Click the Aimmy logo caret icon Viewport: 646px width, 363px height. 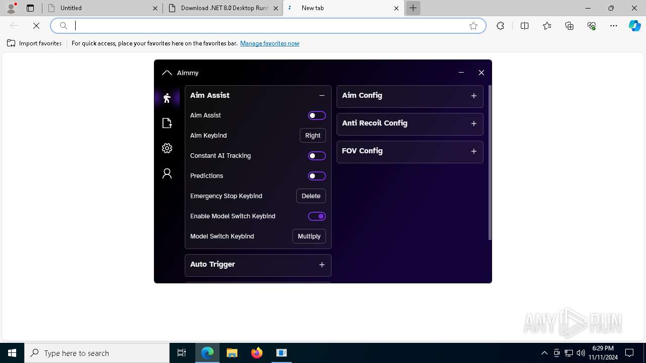[x=167, y=73]
